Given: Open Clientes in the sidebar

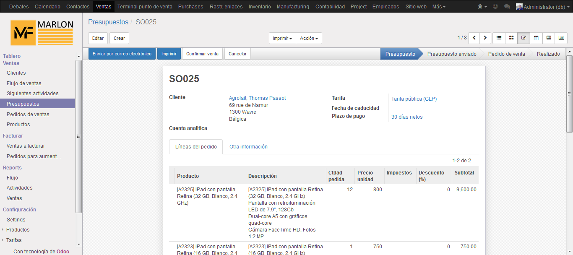Looking at the screenshot, I should click(x=16, y=73).
